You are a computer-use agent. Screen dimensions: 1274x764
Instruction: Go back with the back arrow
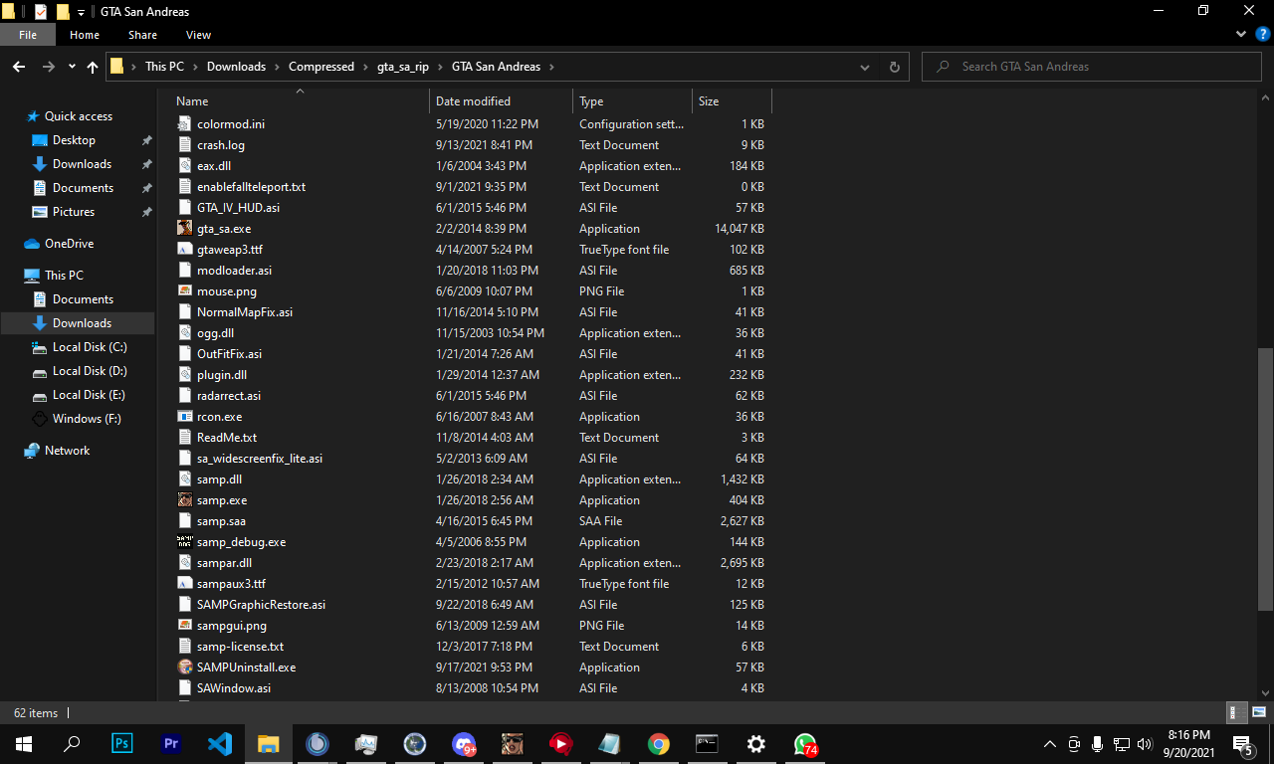pos(19,67)
